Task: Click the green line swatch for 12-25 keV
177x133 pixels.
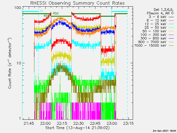Action: pyautogui.click(x=171, y=24)
